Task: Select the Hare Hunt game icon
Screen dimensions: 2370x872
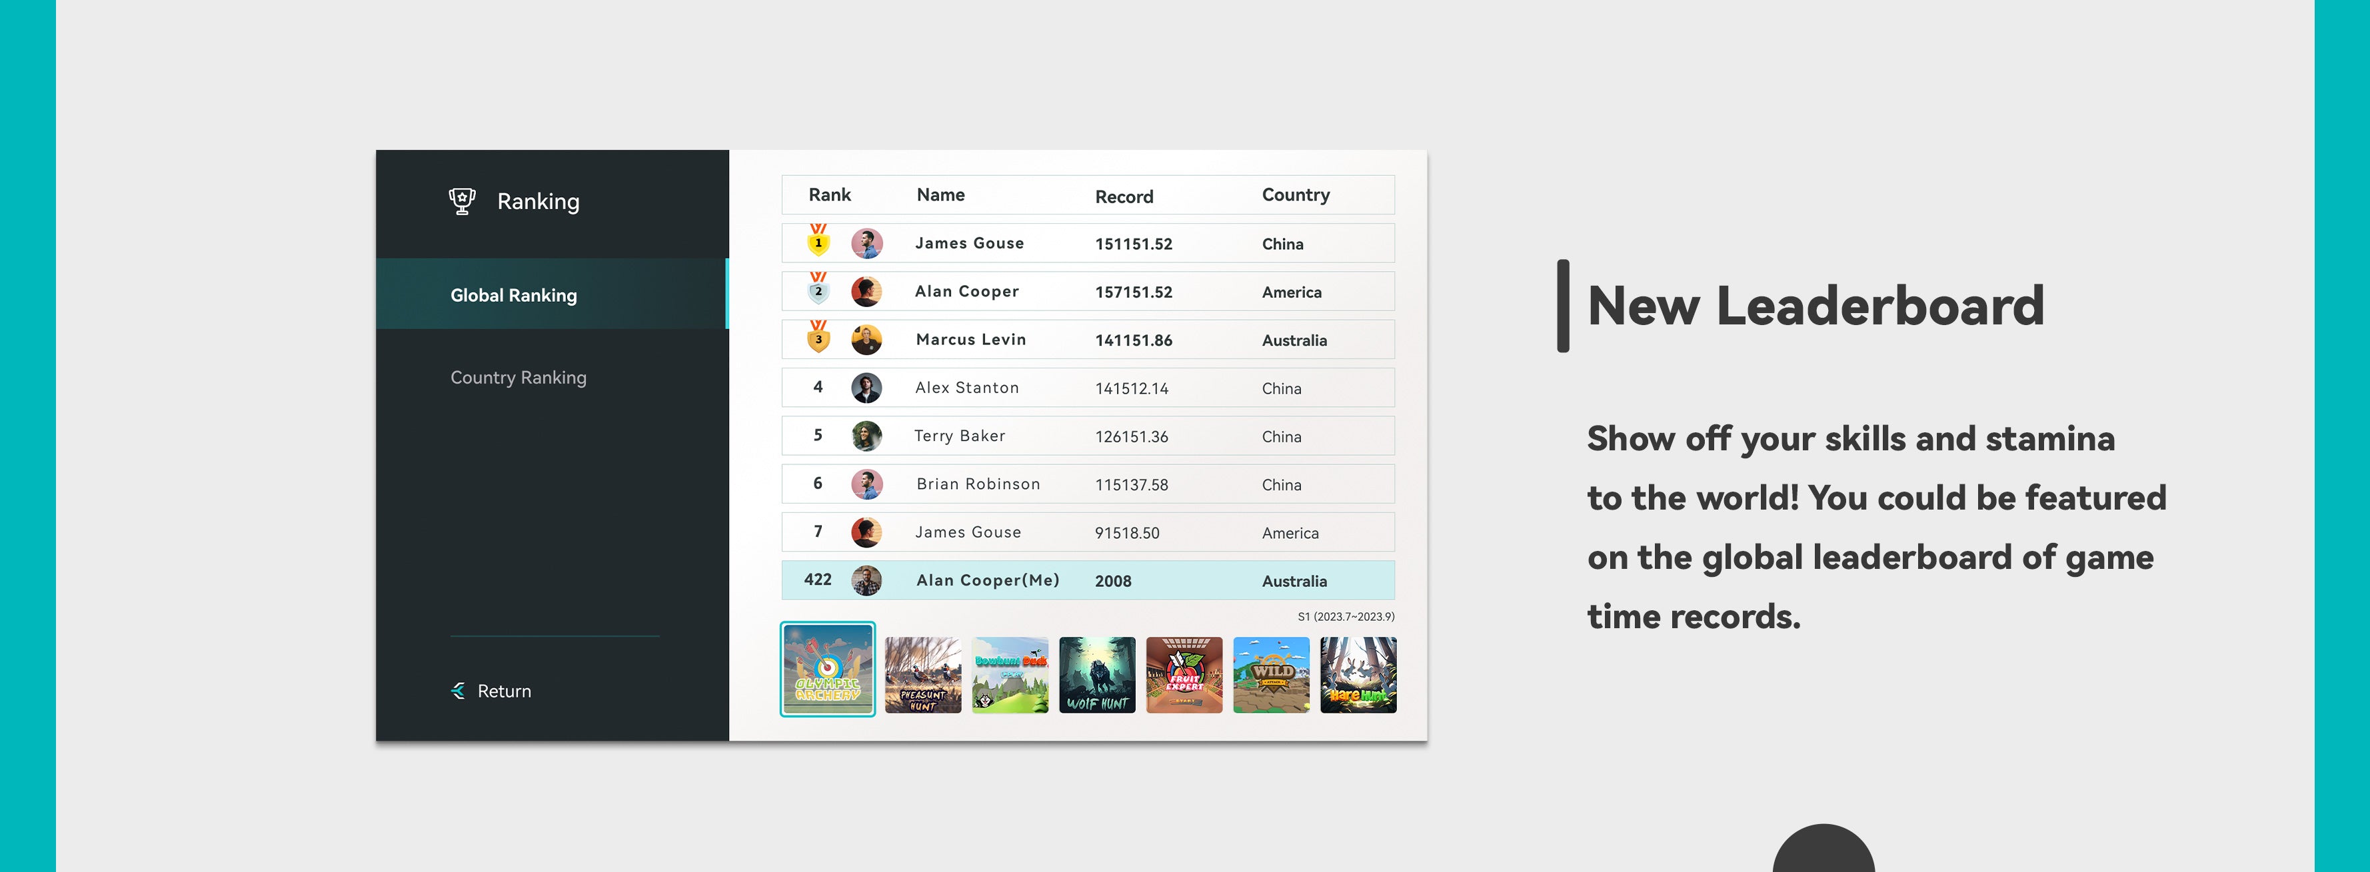Action: (x=1358, y=674)
